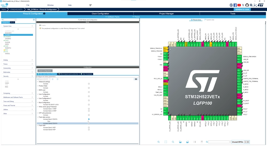This screenshot has height=146, width=267.
Task: Toggle the Activate NS BOOT LOCK checkbox
Action: (x=89, y=105)
